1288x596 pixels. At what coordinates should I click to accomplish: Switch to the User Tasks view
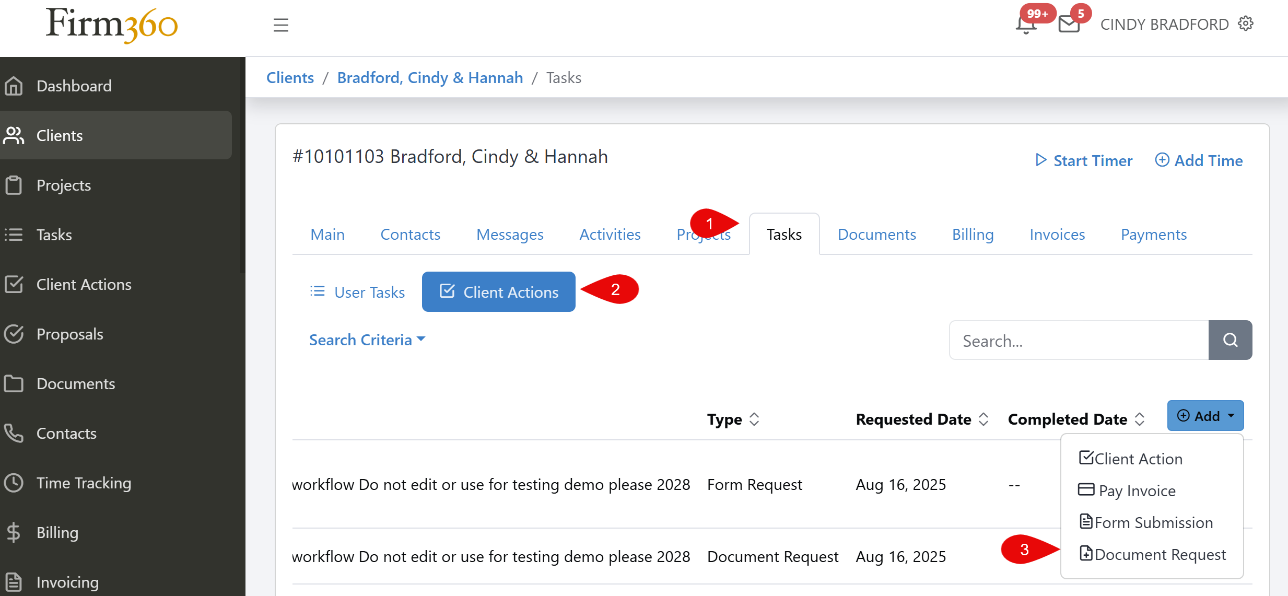(x=358, y=291)
